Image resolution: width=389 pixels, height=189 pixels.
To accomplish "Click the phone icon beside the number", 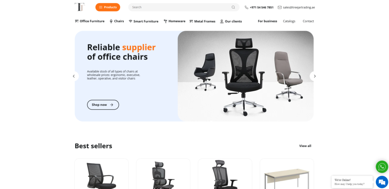I will tap(246, 8).
